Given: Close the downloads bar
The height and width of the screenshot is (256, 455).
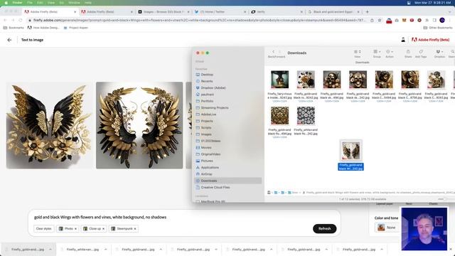Looking at the screenshot, I should point(451,250).
